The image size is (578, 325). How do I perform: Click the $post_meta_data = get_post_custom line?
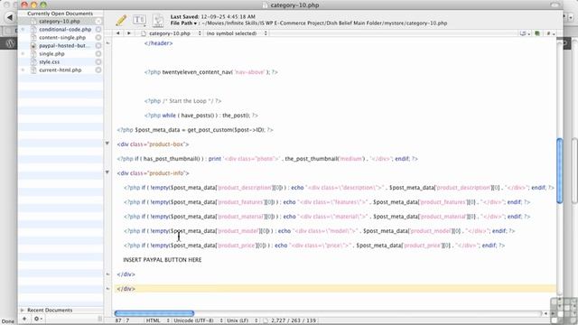click(x=195, y=130)
